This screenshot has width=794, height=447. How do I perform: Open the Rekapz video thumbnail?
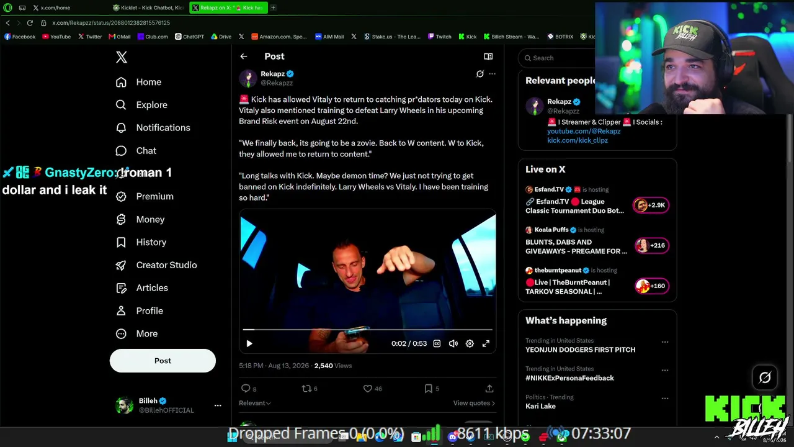coord(367,282)
